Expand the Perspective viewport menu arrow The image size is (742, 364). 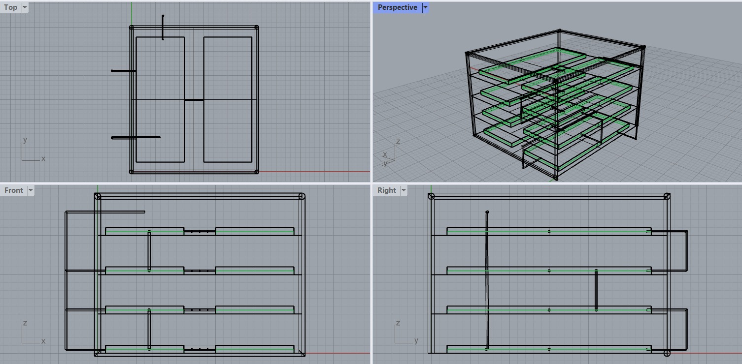click(425, 7)
